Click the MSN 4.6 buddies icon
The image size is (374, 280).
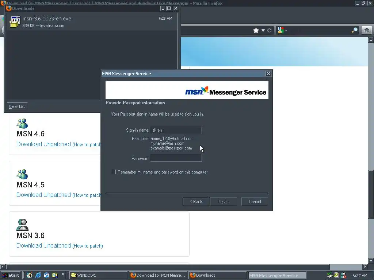click(x=22, y=124)
